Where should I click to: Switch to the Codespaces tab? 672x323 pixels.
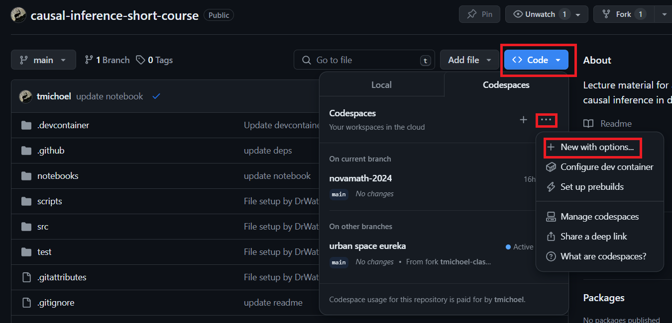click(506, 84)
